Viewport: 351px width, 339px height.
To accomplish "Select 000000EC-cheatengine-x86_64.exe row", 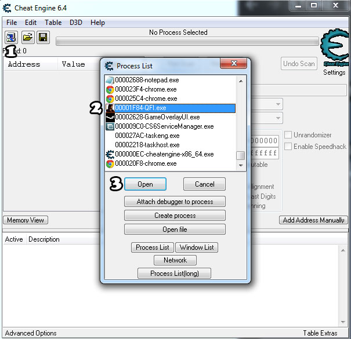I will (171, 154).
